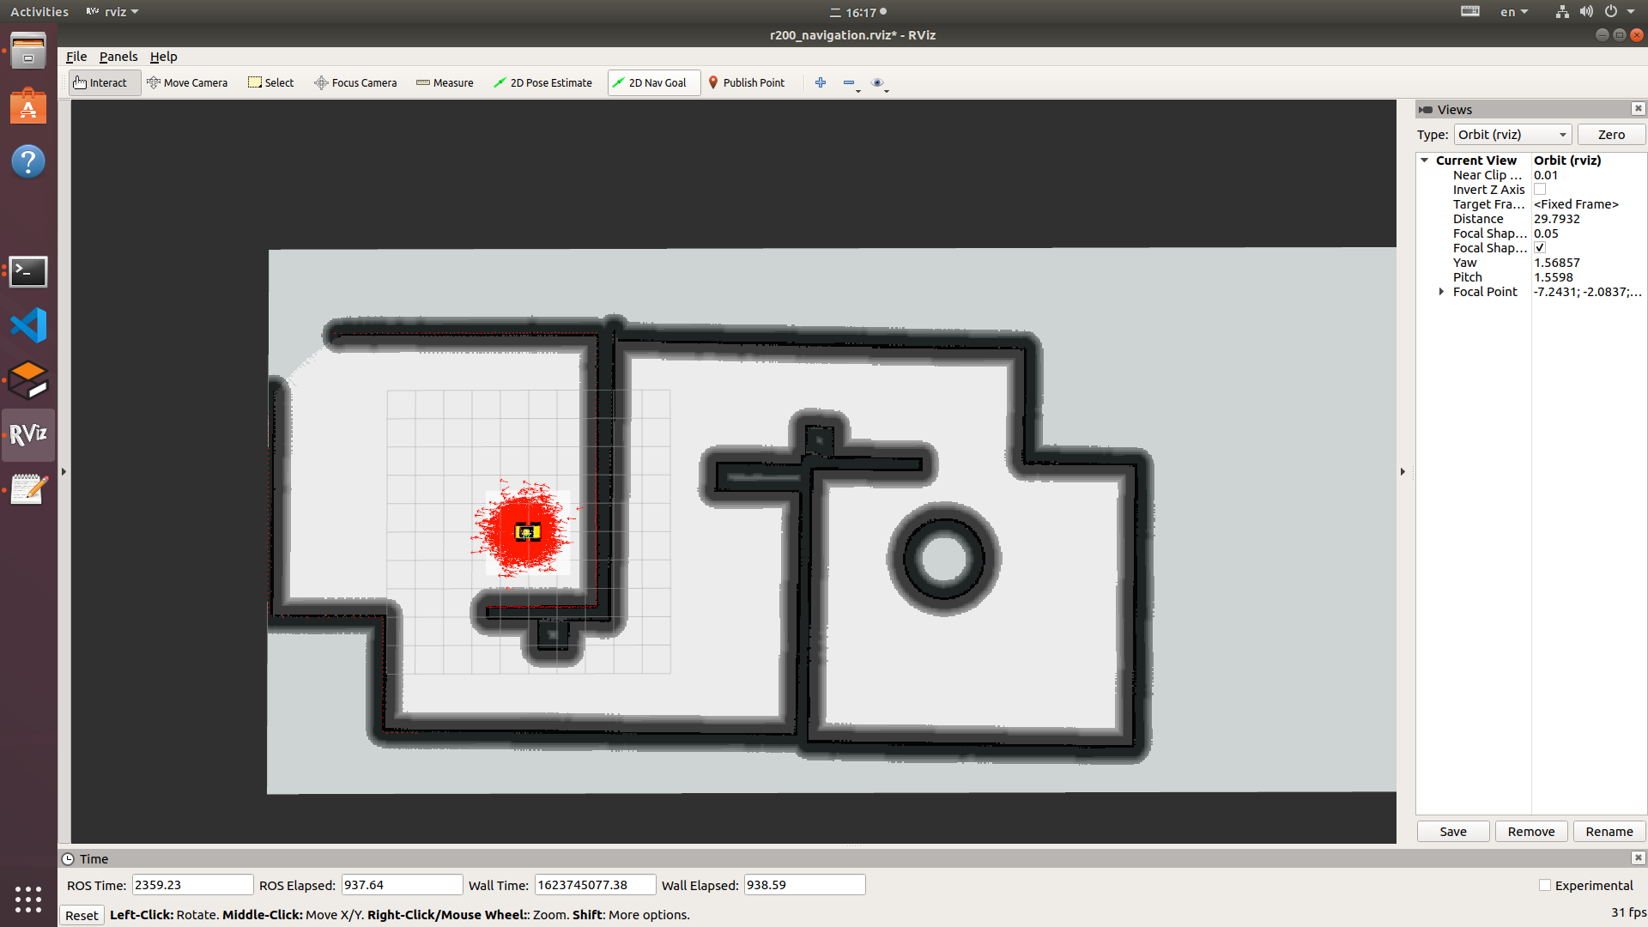Open Files from the Ubuntu dock
1648x927 pixels.
pos(28,51)
